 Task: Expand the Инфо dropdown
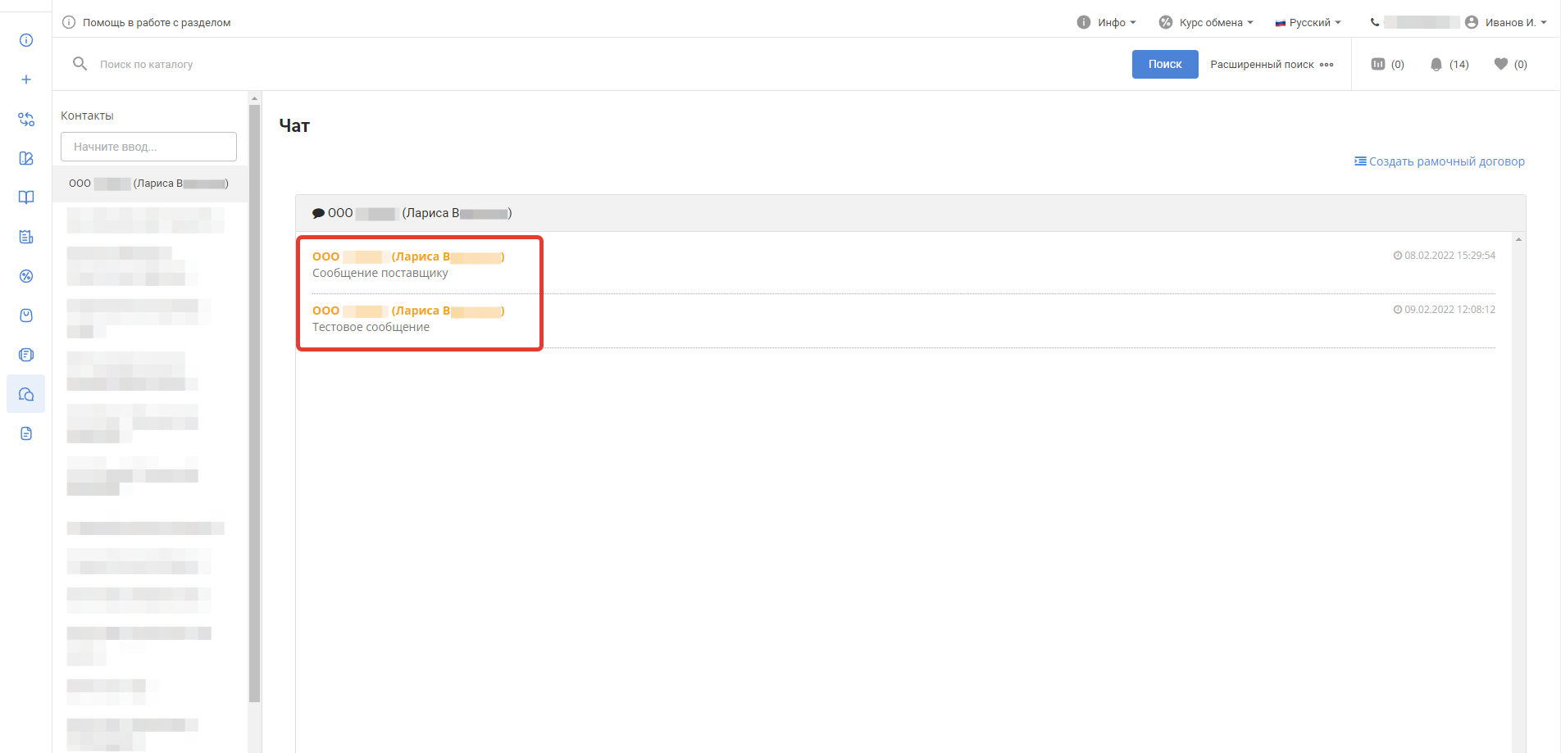1107,22
